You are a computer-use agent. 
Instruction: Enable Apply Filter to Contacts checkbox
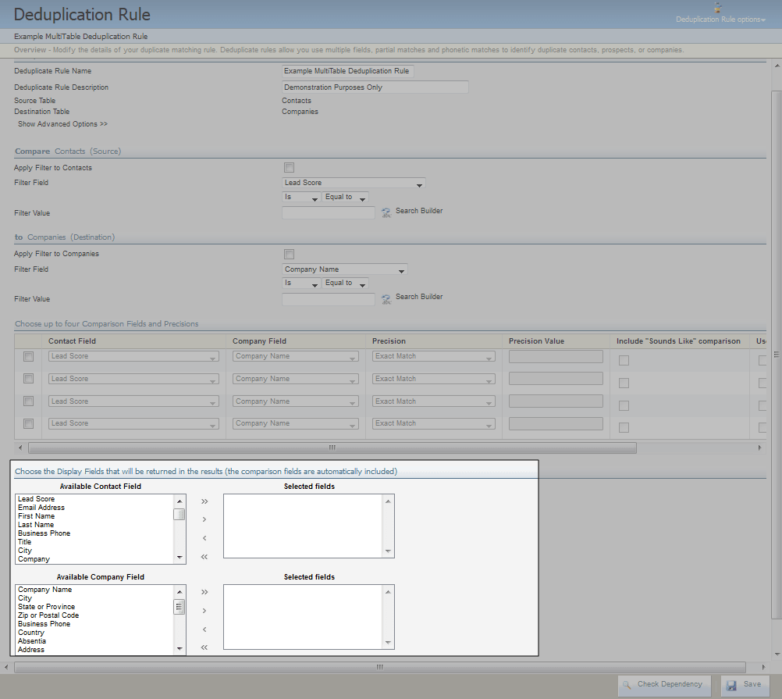pyautogui.click(x=289, y=168)
